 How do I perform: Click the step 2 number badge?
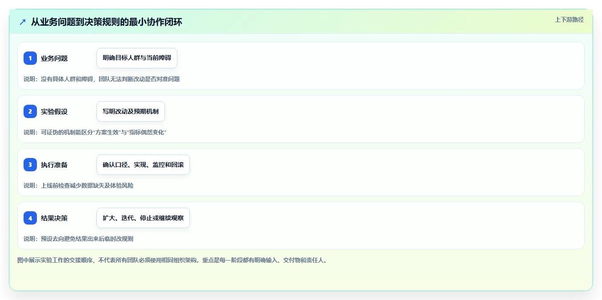(x=30, y=111)
